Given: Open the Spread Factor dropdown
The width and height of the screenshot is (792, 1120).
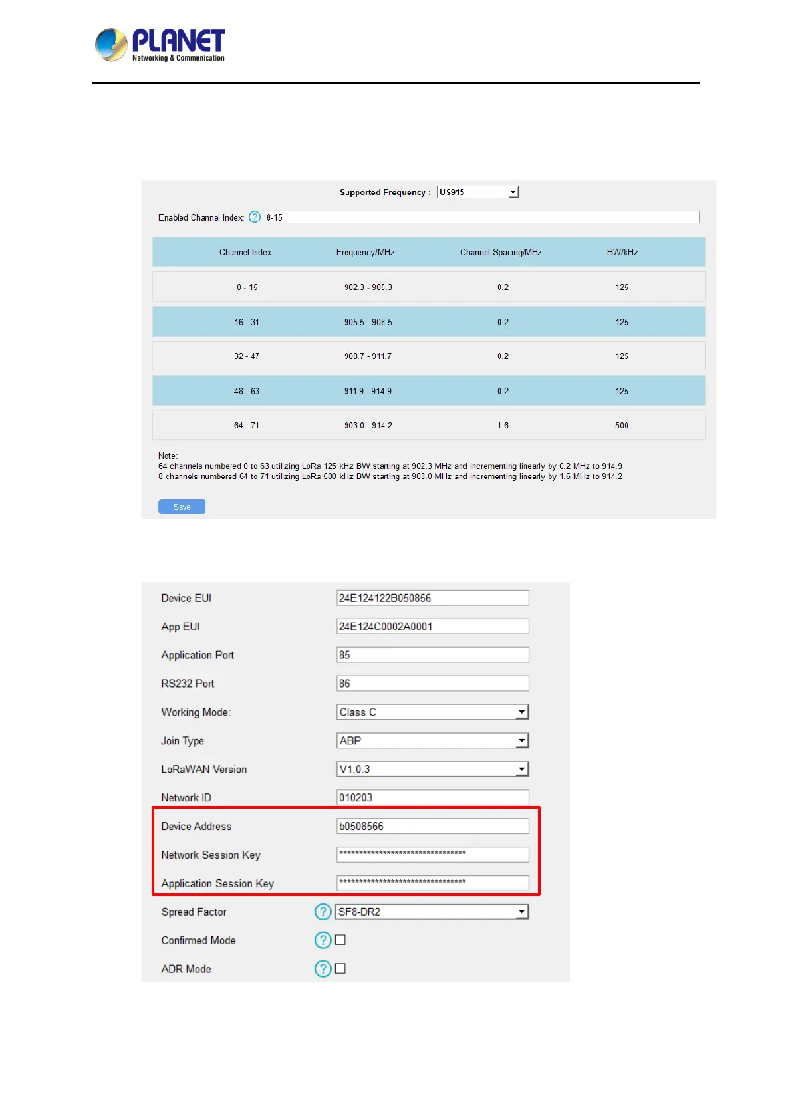Looking at the screenshot, I should click(x=432, y=912).
